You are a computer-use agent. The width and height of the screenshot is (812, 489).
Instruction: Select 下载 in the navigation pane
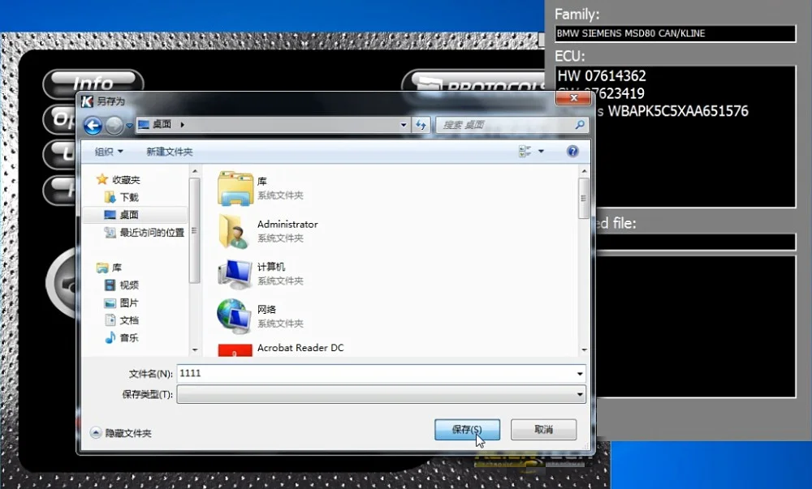tap(121, 197)
